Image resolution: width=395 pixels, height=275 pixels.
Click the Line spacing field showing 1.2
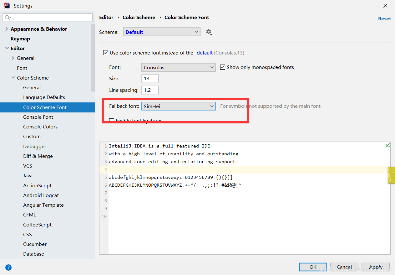(150, 90)
